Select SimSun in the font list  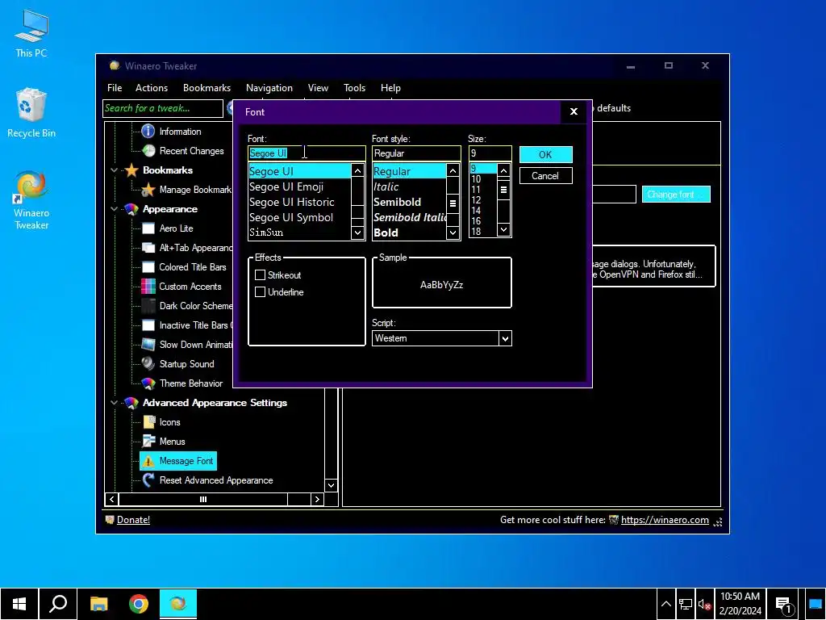(299, 232)
